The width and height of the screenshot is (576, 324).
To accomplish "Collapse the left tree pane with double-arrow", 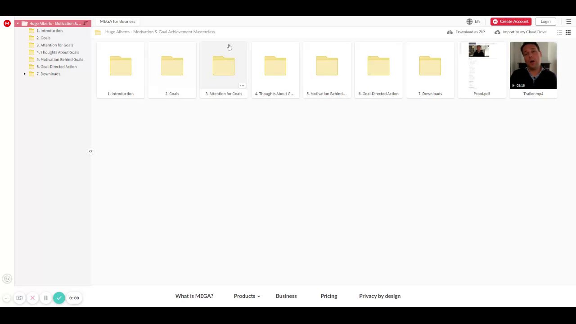I will point(90,151).
